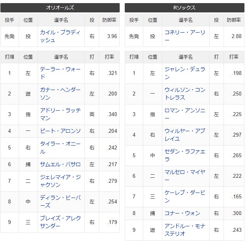This screenshot has width=246, height=243.
Task: Click マルセロ・マイヤー name link
Action: click(185, 176)
